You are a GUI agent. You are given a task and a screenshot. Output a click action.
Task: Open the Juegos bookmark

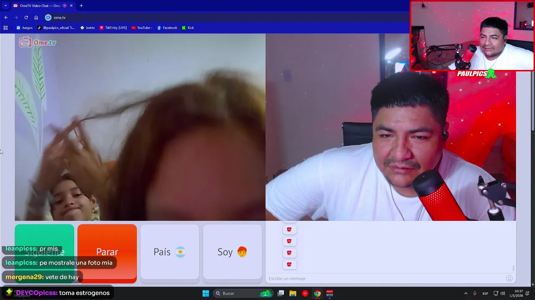click(x=24, y=28)
